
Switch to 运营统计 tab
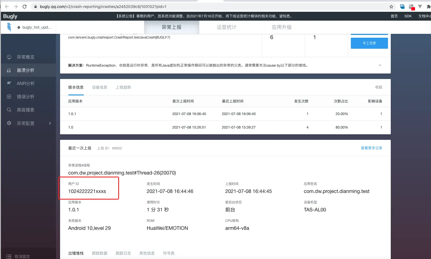(x=226, y=27)
